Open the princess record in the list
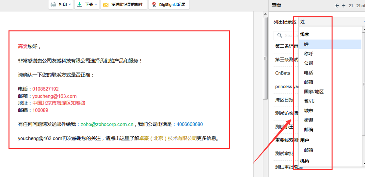Screen dimensions: 365x177 click(x=287, y=87)
